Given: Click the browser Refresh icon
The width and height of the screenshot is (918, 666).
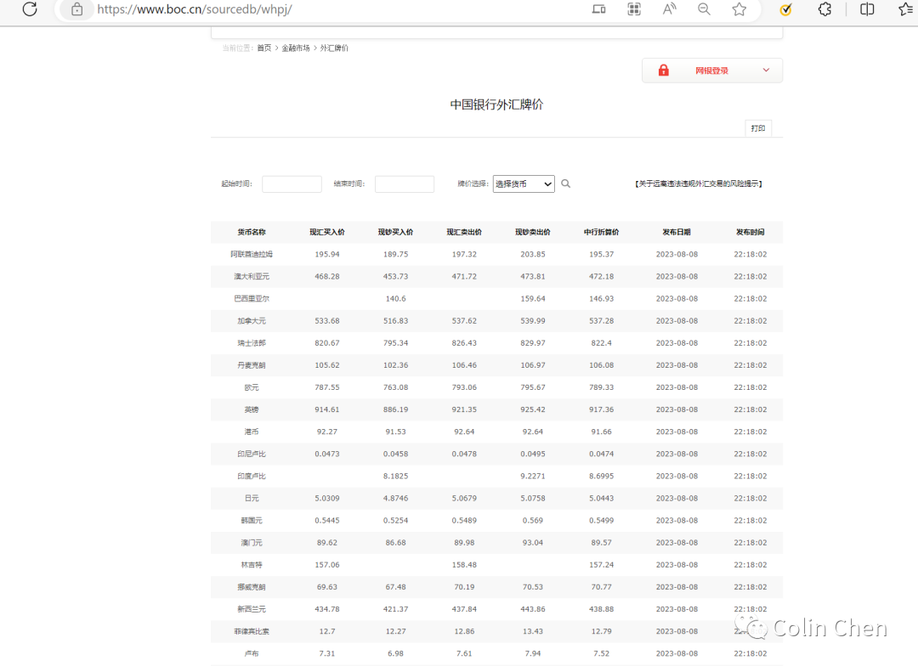Looking at the screenshot, I should click(x=30, y=10).
